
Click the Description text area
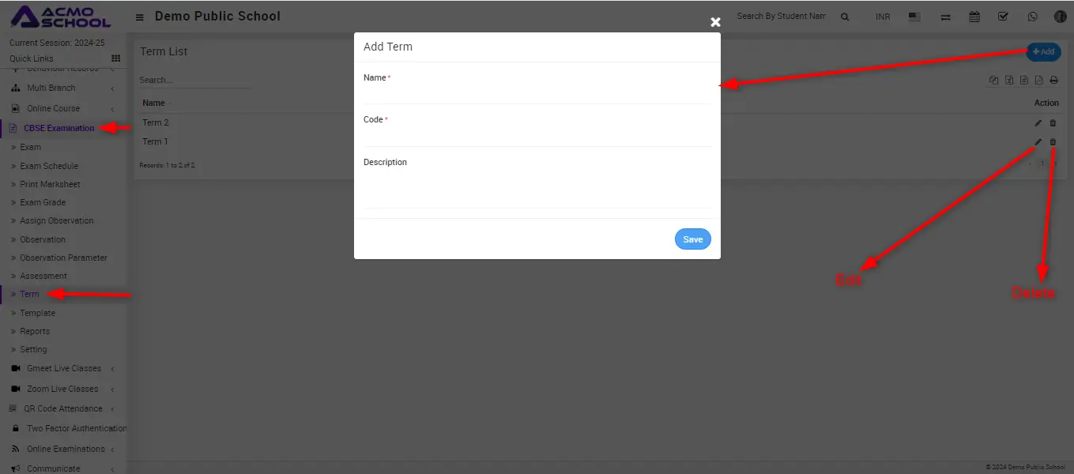[x=537, y=188]
